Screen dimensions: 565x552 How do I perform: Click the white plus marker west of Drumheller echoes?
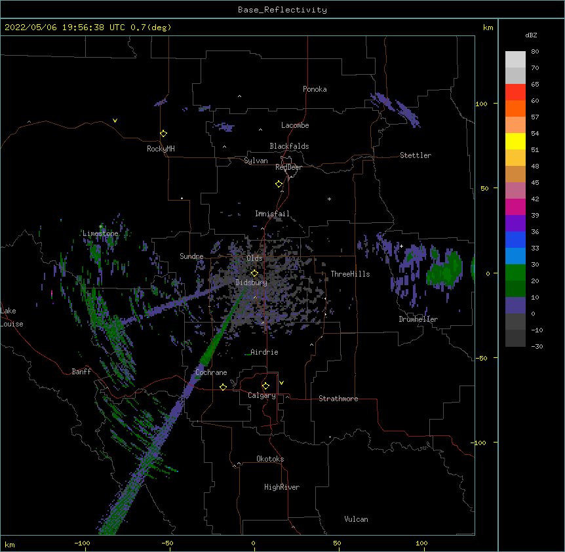[401, 246]
